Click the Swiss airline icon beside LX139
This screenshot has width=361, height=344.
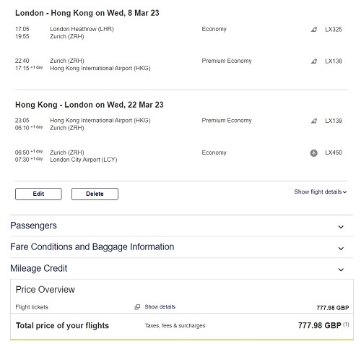pos(314,121)
